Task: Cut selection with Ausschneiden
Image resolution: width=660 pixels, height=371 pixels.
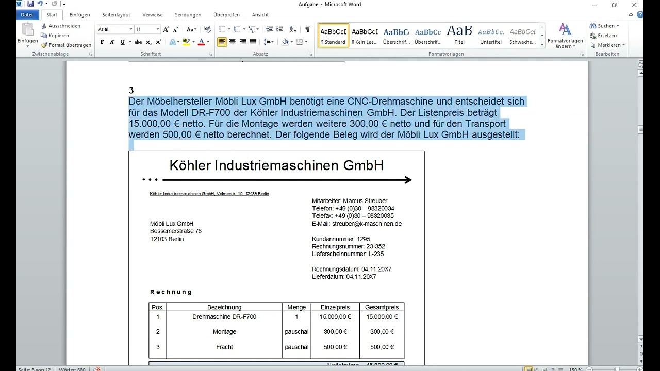Action: pos(61,26)
